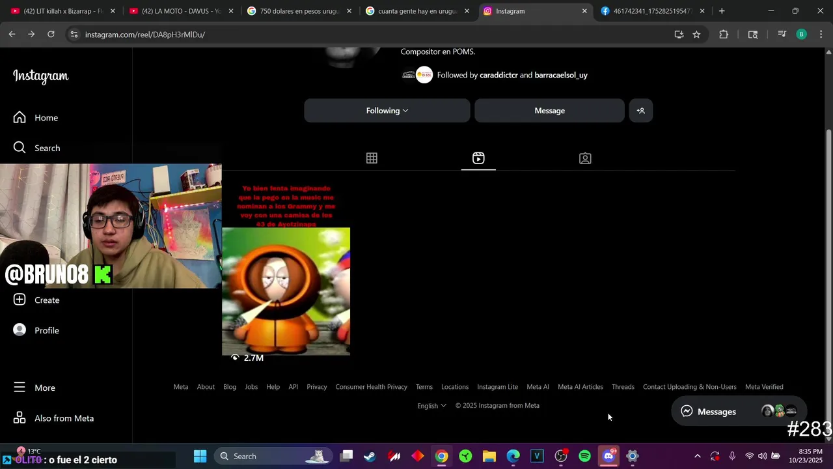The width and height of the screenshot is (833, 469).
Task: Show hidden system tray icons chevron
Action: click(x=697, y=456)
